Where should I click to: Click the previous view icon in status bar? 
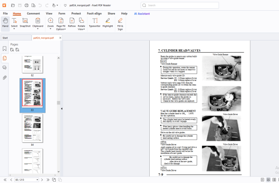click(x=54, y=180)
